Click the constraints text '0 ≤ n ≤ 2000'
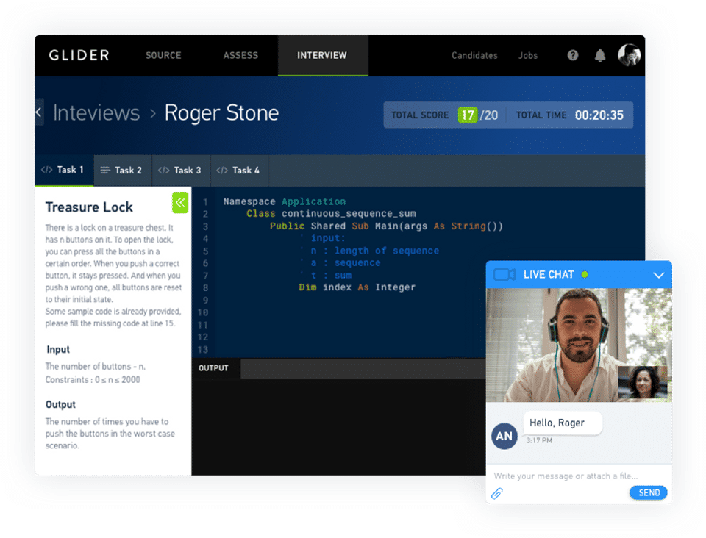This screenshot has height=538, width=706. tap(118, 380)
